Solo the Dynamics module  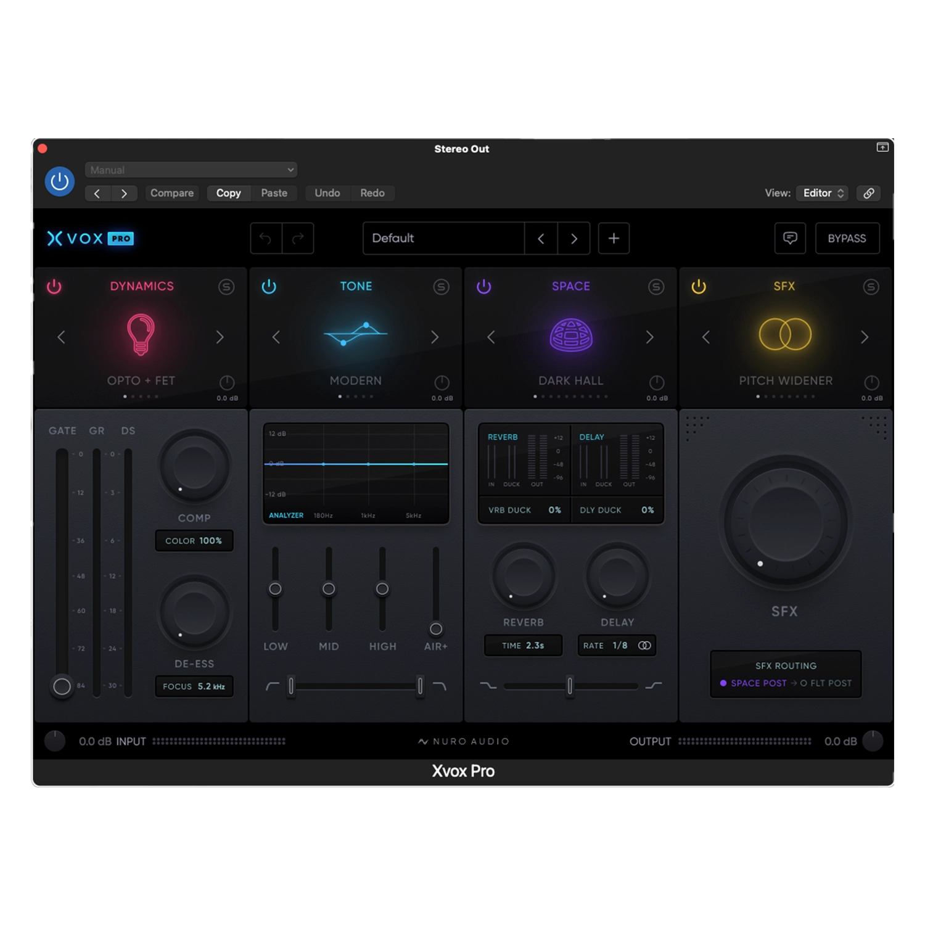(226, 286)
